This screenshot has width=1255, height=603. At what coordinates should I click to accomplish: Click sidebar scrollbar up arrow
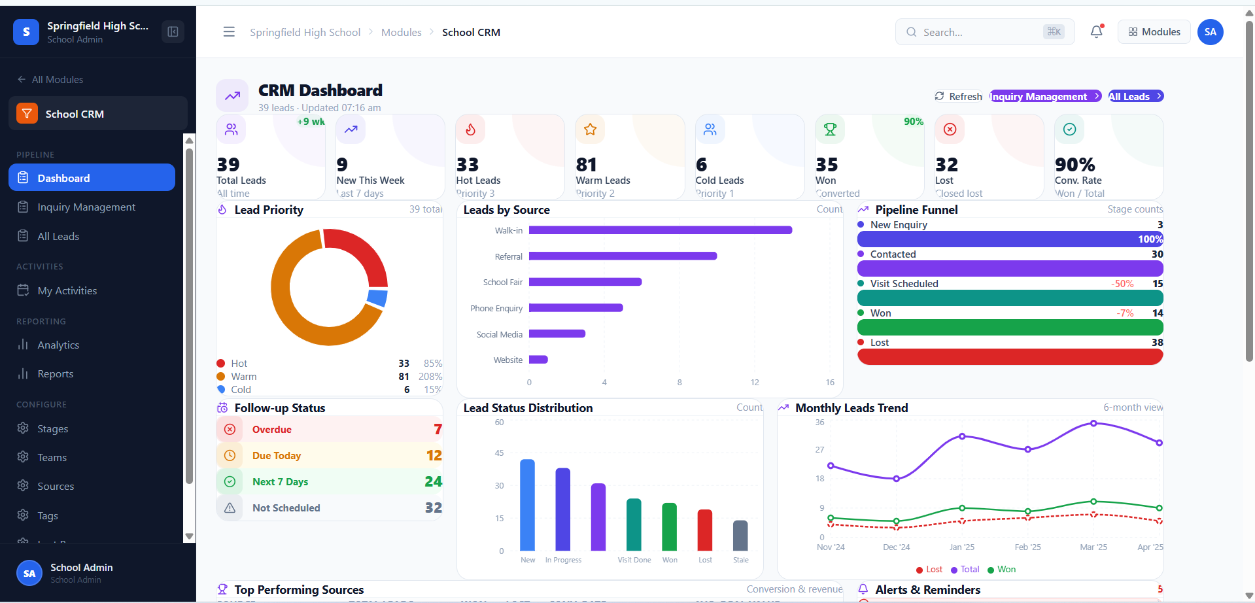[190, 140]
